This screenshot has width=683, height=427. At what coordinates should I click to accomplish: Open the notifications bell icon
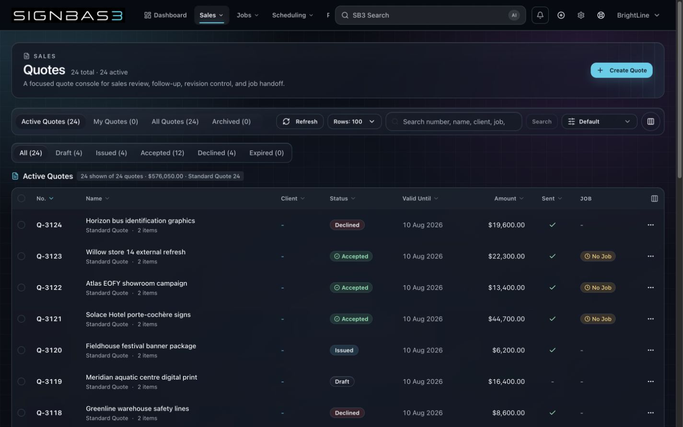(540, 15)
